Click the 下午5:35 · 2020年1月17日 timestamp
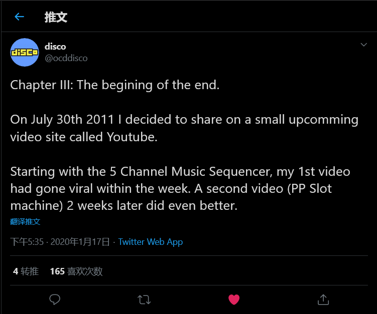This screenshot has width=377, height=314. (60, 242)
